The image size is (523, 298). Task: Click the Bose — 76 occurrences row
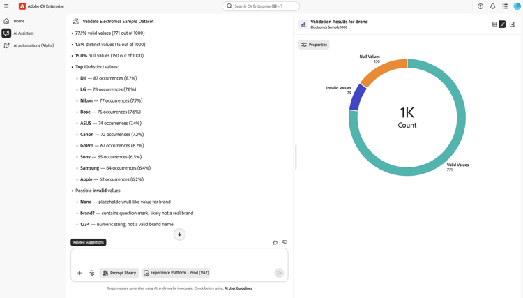click(x=110, y=112)
